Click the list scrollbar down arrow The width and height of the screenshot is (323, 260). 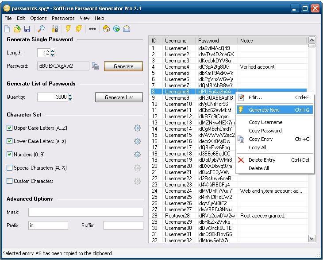[x=311, y=239]
